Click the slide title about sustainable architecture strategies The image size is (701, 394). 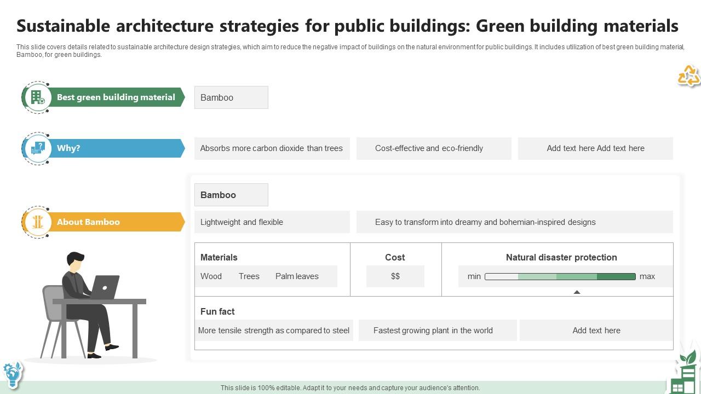[347, 26]
